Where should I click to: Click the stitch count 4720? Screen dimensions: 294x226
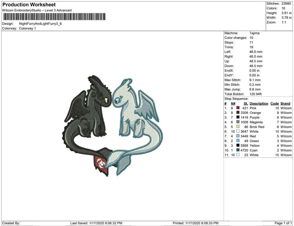coord(244,150)
